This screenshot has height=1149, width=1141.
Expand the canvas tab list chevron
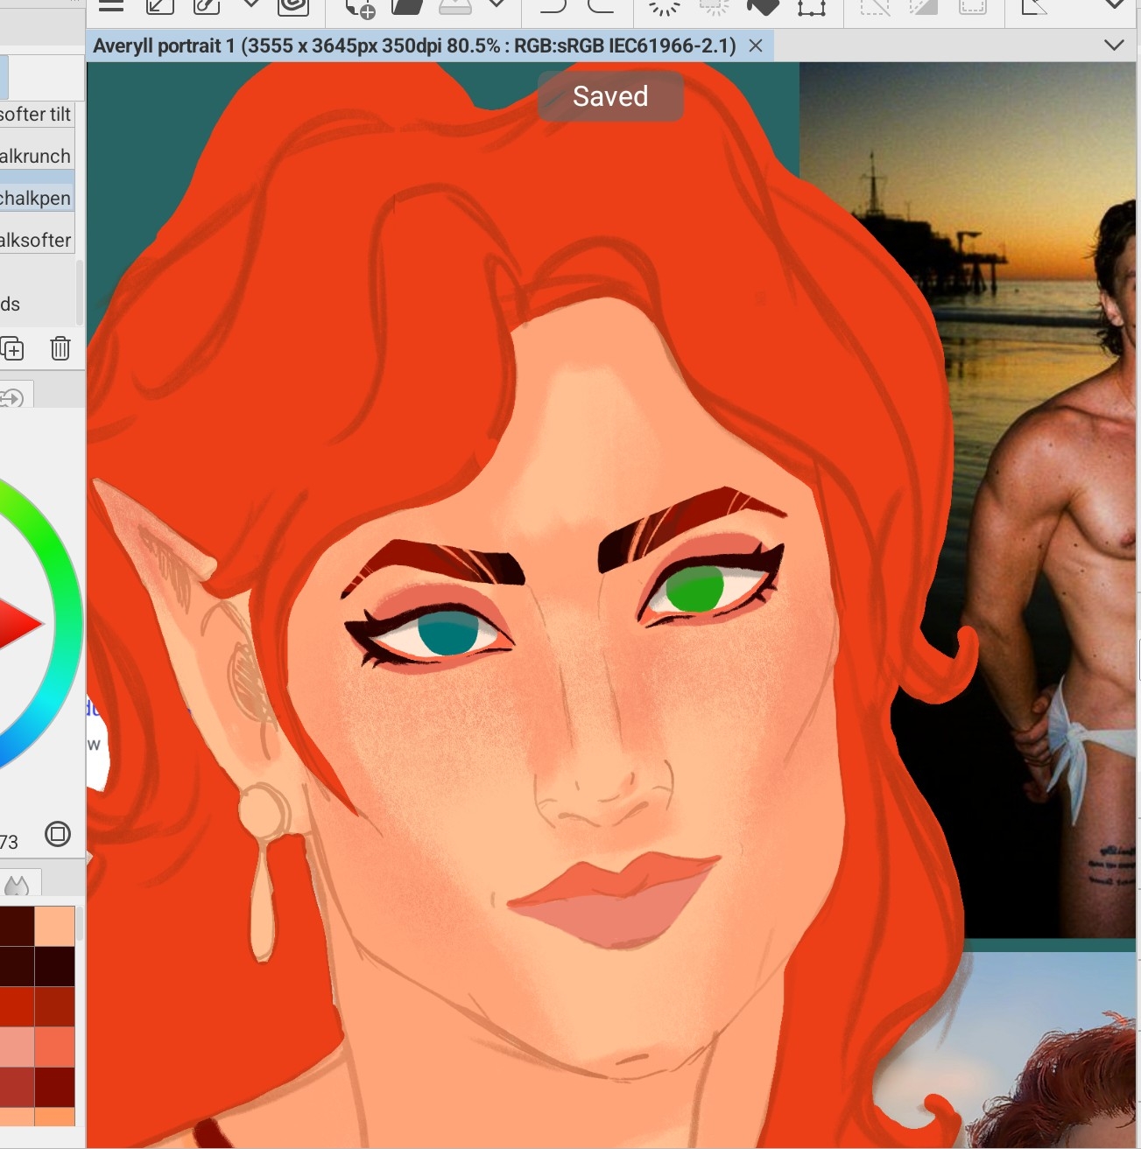pos(1114,46)
